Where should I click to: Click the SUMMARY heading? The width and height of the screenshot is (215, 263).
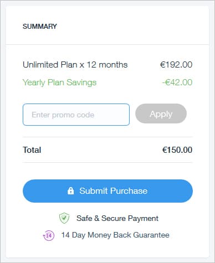(x=40, y=26)
